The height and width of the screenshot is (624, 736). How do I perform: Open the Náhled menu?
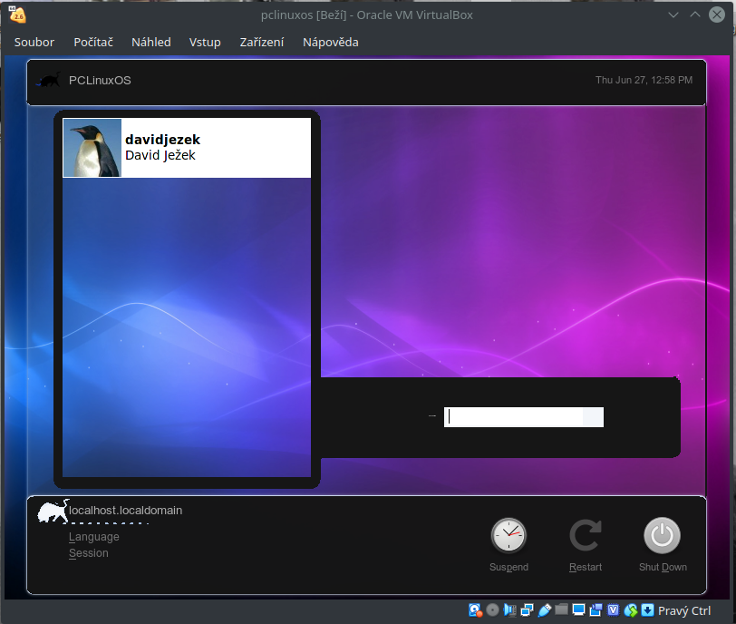pyautogui.click(x=150, y=42)
